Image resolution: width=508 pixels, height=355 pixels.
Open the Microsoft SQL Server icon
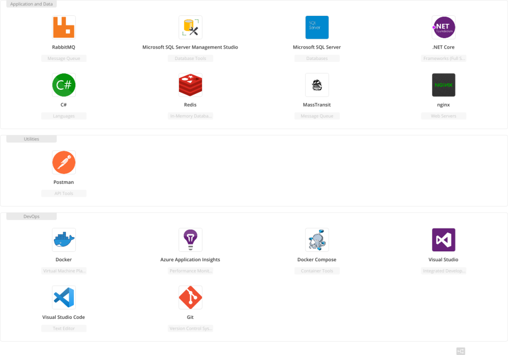pyautogui.click(x=317, y=27)
